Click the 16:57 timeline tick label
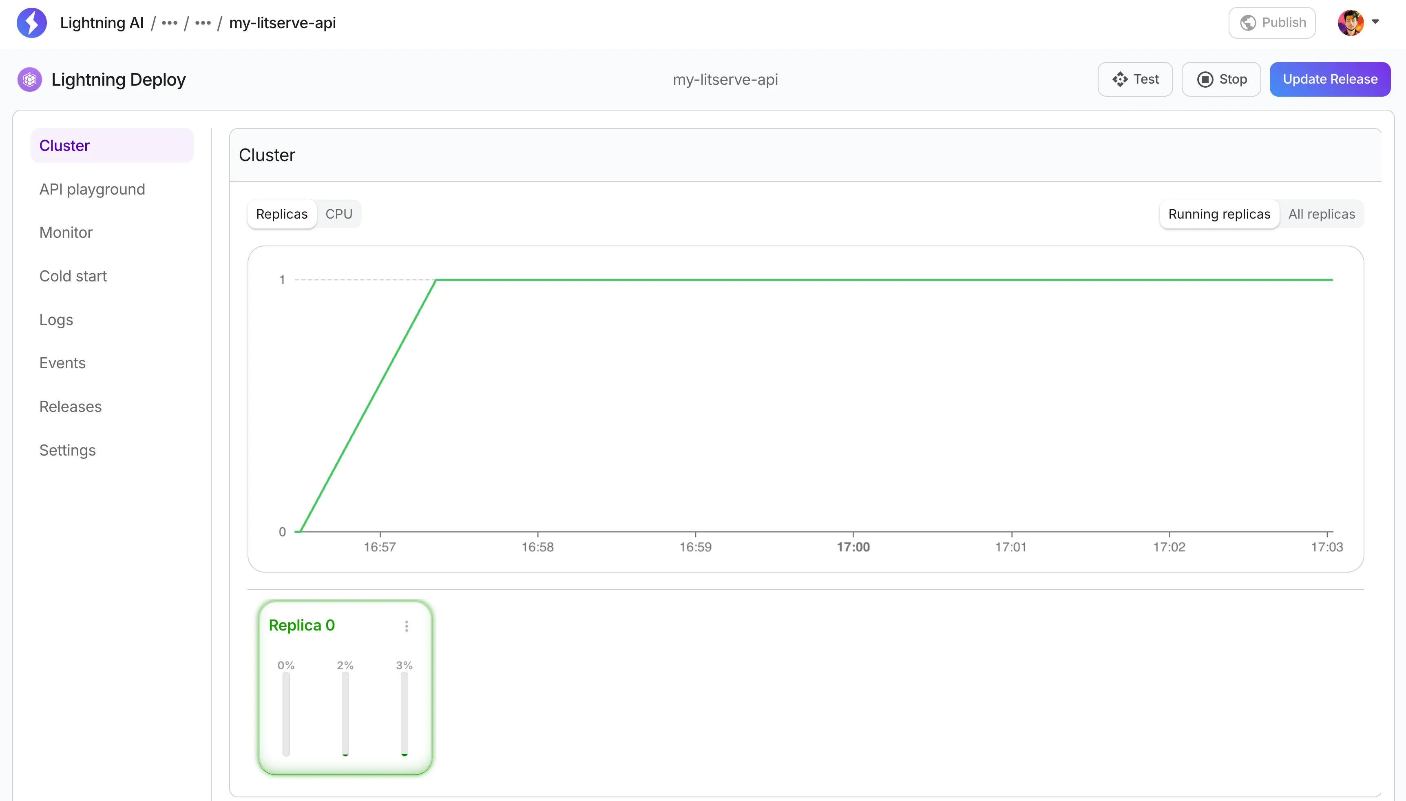This screenshot has height=801, width=1406. coord(379,547)
